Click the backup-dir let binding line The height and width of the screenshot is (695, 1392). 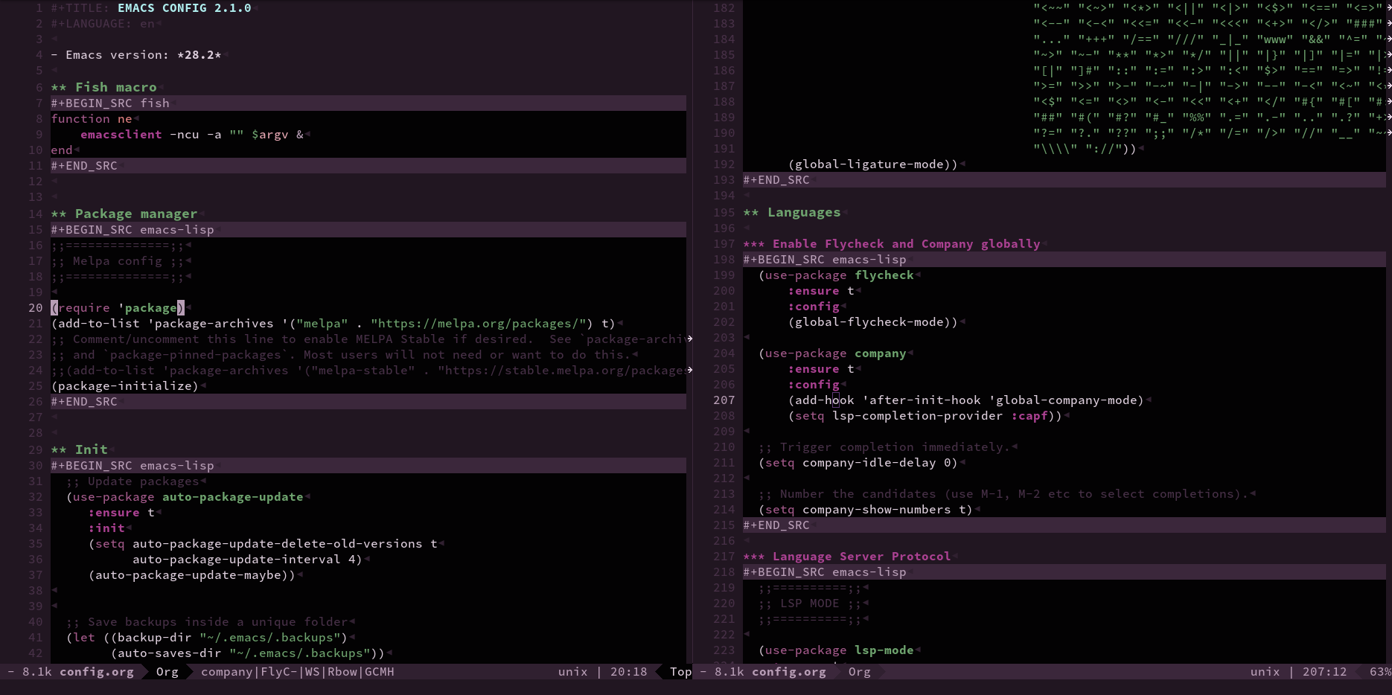(207, 637)
